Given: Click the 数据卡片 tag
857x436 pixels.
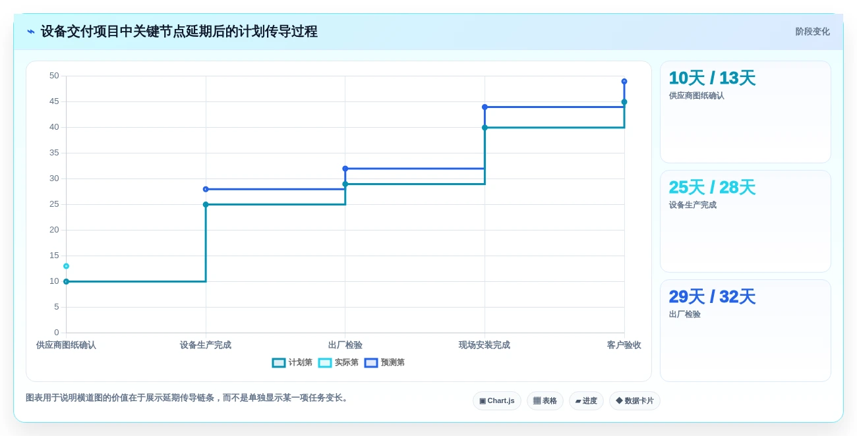Looking at the screenshot, I should click(x=635, y=401).
